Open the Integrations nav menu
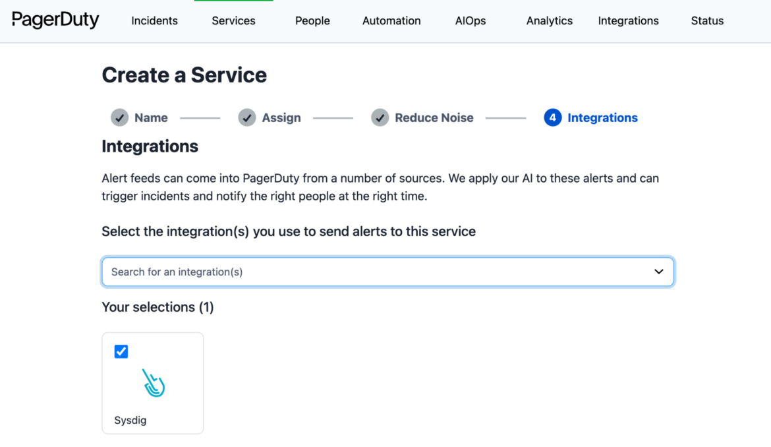The height and width of the screenshot is (447, 771). point(629,20)
